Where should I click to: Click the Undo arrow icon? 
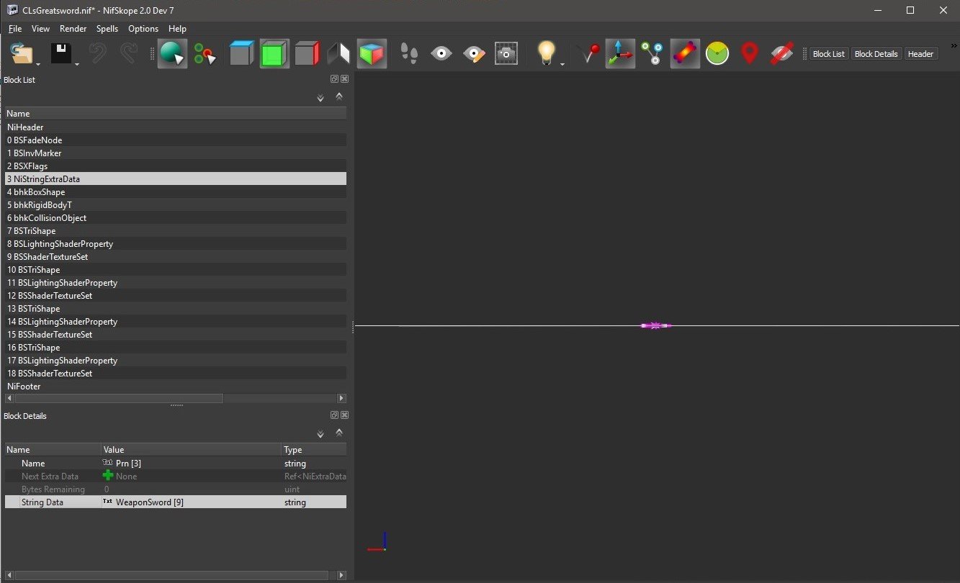pyautogui.click(x=98, y=54)
